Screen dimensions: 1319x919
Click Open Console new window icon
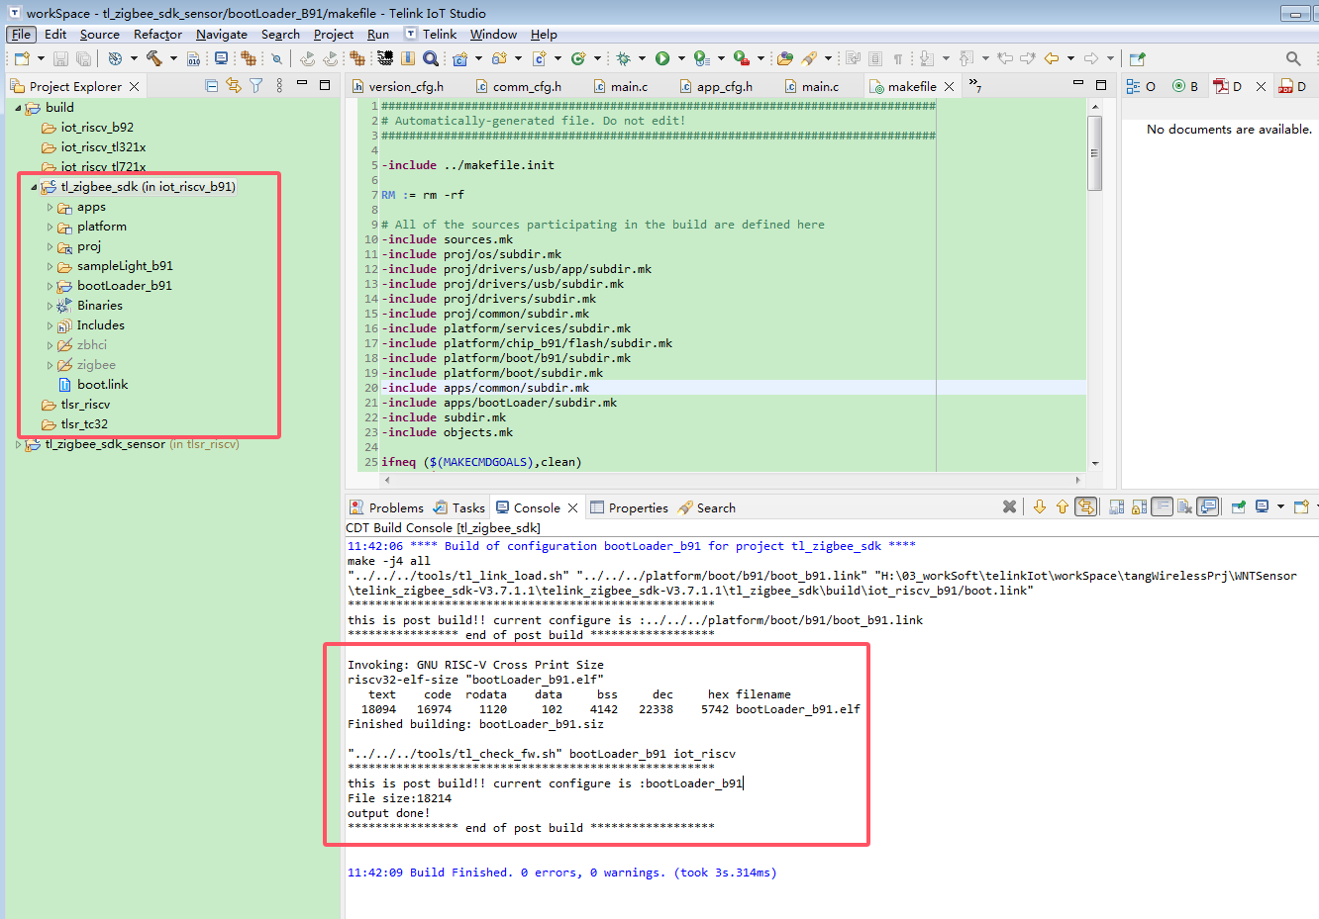tap(1301, 506)
